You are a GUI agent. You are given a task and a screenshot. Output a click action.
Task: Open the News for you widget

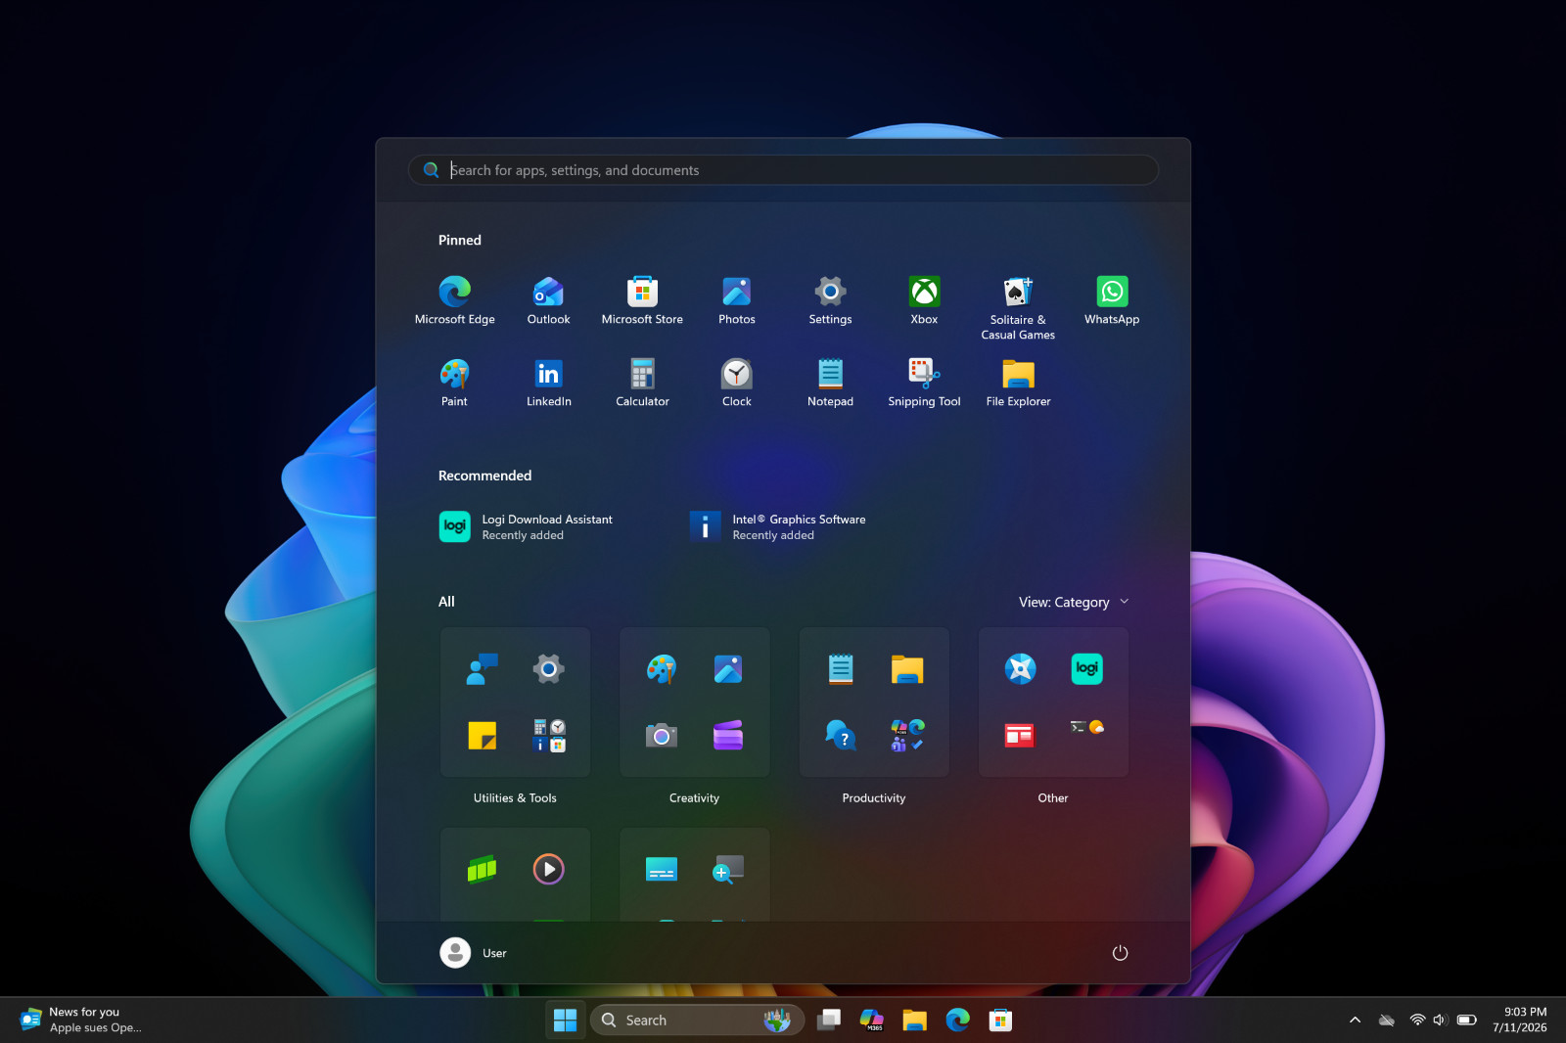[82, 1020]
